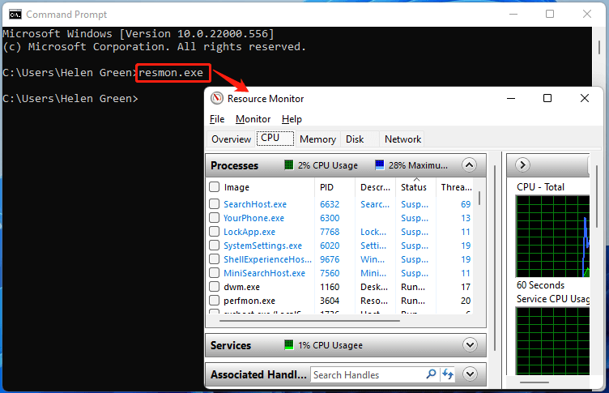Minimize the Resource Monitor window

pos(511,98)
